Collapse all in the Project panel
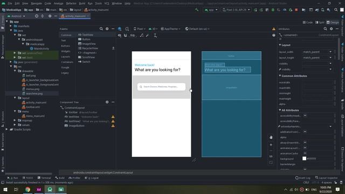Screen dimensions: 345x194 tap(43, 16)
